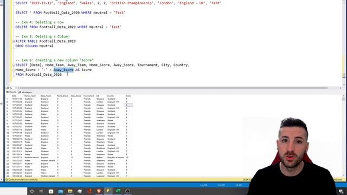Image resolution: width=347 pixels, height=195 pixels.
Task: Click the 'Exm 5: Deleting a Column' comment
Action: point(42,36)
